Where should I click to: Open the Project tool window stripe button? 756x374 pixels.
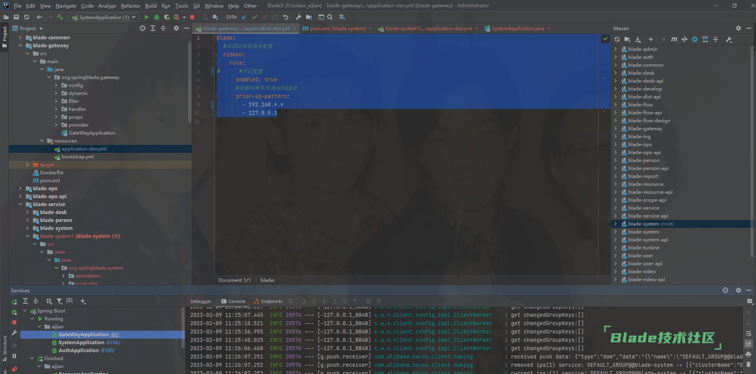(5, 37)
